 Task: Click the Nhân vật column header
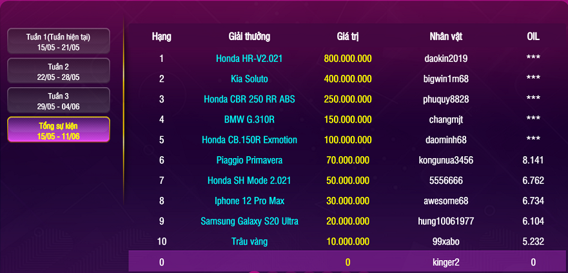click(x=446, y=37)
